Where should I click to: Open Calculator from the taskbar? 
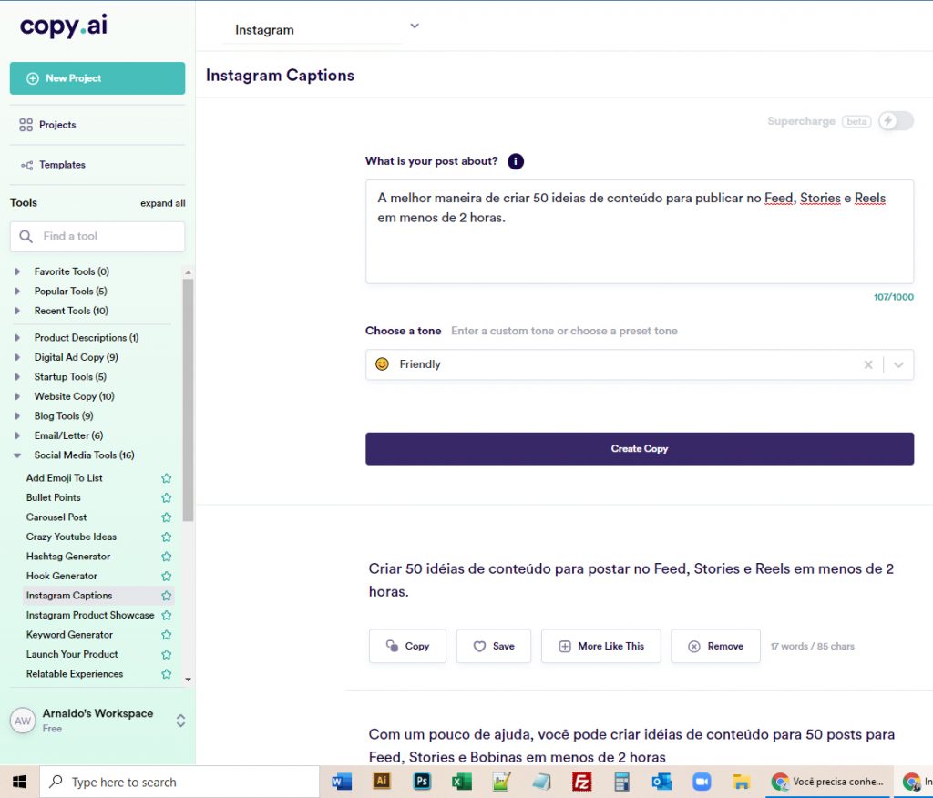click(621, 782)
